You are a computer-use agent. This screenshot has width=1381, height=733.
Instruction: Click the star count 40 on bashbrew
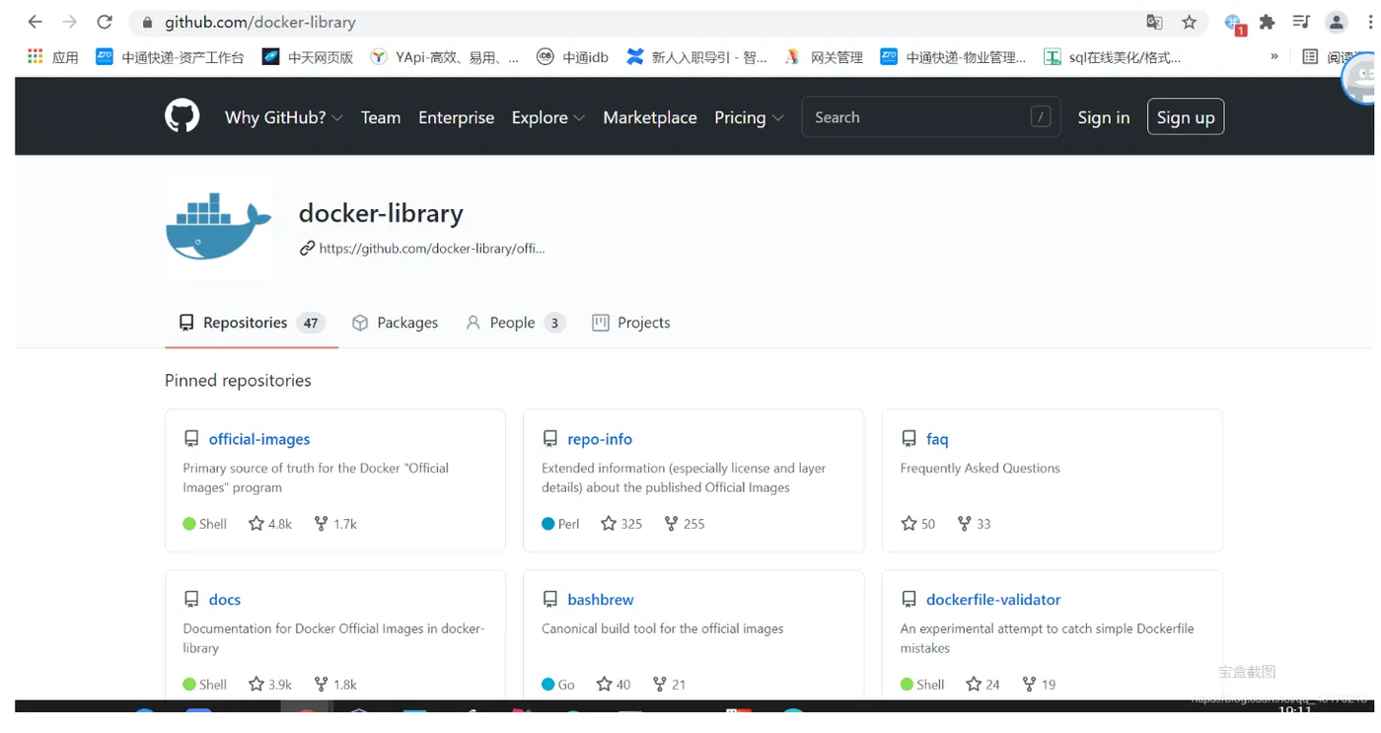(x=614, y=685)
